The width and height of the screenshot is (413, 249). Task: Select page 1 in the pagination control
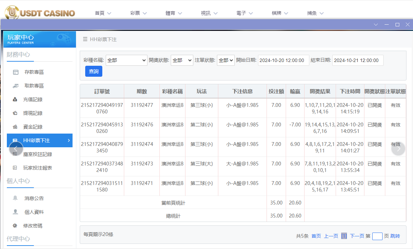344,236
